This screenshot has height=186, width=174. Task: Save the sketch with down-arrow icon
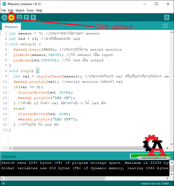click(x=33, y=17)
